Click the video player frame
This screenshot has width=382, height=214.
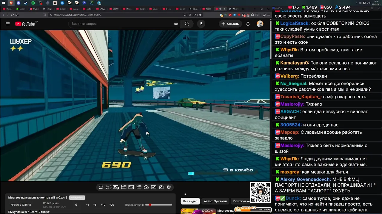coord(135,106)
